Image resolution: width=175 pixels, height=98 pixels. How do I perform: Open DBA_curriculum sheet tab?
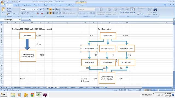click(x=15, y=88)
